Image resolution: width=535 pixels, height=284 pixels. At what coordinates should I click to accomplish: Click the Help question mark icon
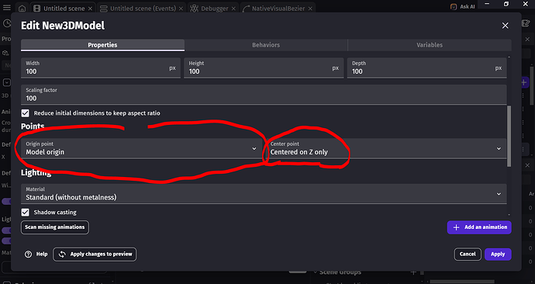pos(29,254)
